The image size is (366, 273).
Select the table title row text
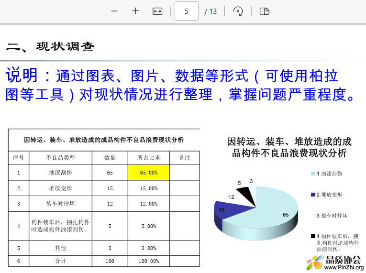tap(104, 140)
